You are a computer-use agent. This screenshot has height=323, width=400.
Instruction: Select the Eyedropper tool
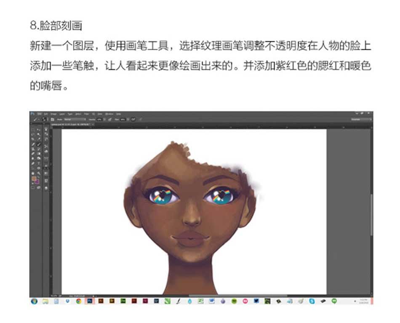pos(38,139)
